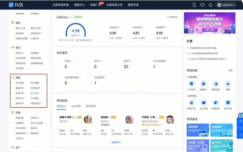Screen dimensions: 243x152
Task: Open the 客户关系 case card
Action: pos(221,145)
